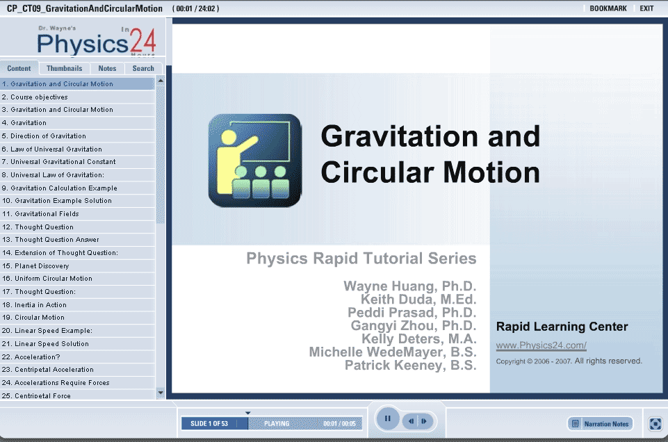Image resolution: width=668 pixels, height=442 pixels.
Task: Expand the slide selector triangle marker
Action: pos(248,413)
